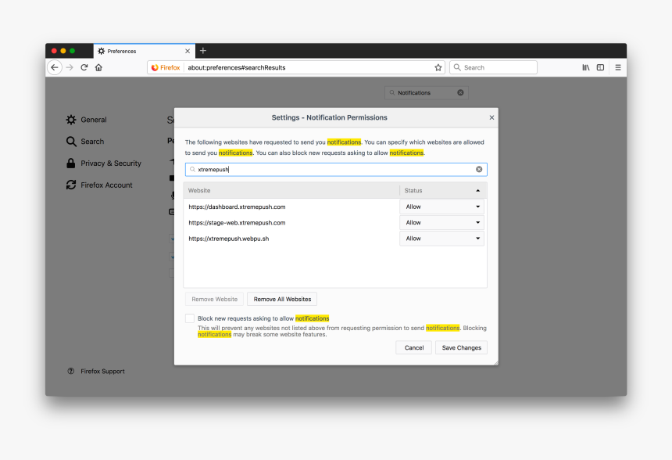
Task: Bookmark this page with the star icon
Action: click(438, 67)
